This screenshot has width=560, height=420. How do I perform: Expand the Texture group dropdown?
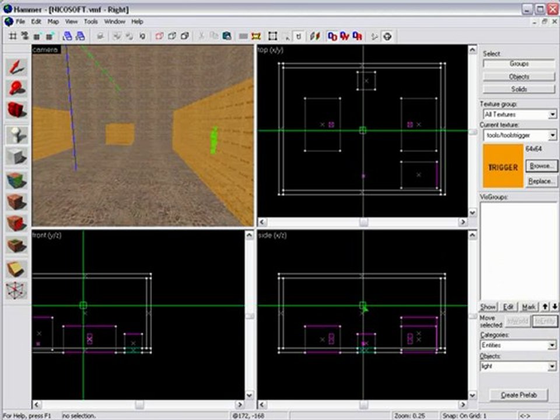point(552,115)
